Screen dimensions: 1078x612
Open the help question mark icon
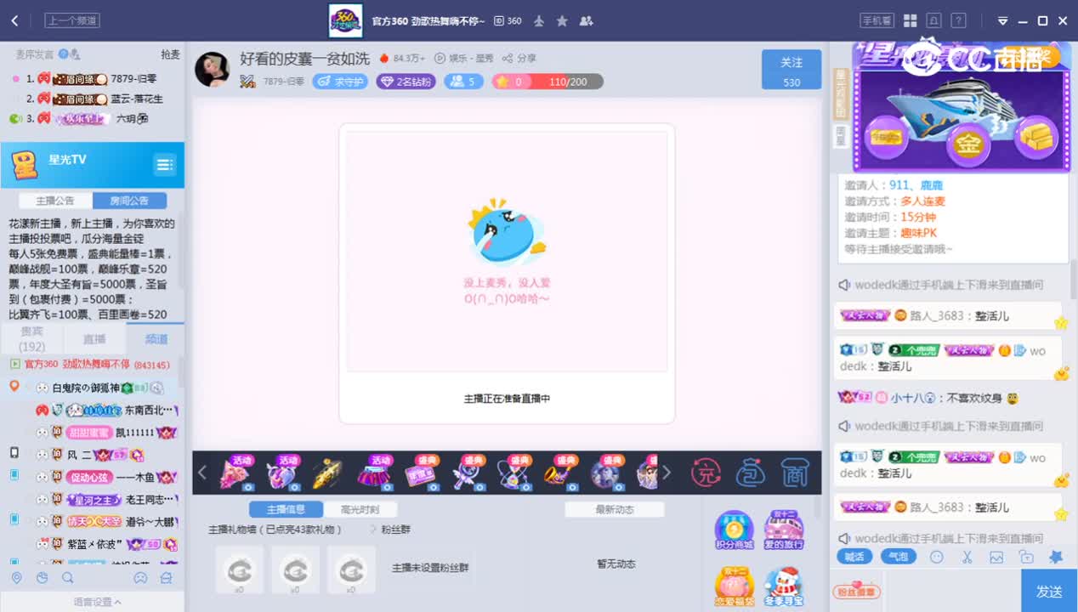pyautogui.click(x=958, y=20)
